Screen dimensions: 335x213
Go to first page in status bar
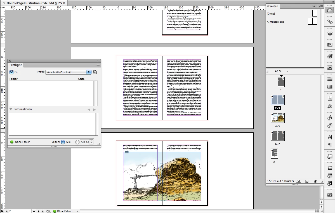tap(2, 211)
